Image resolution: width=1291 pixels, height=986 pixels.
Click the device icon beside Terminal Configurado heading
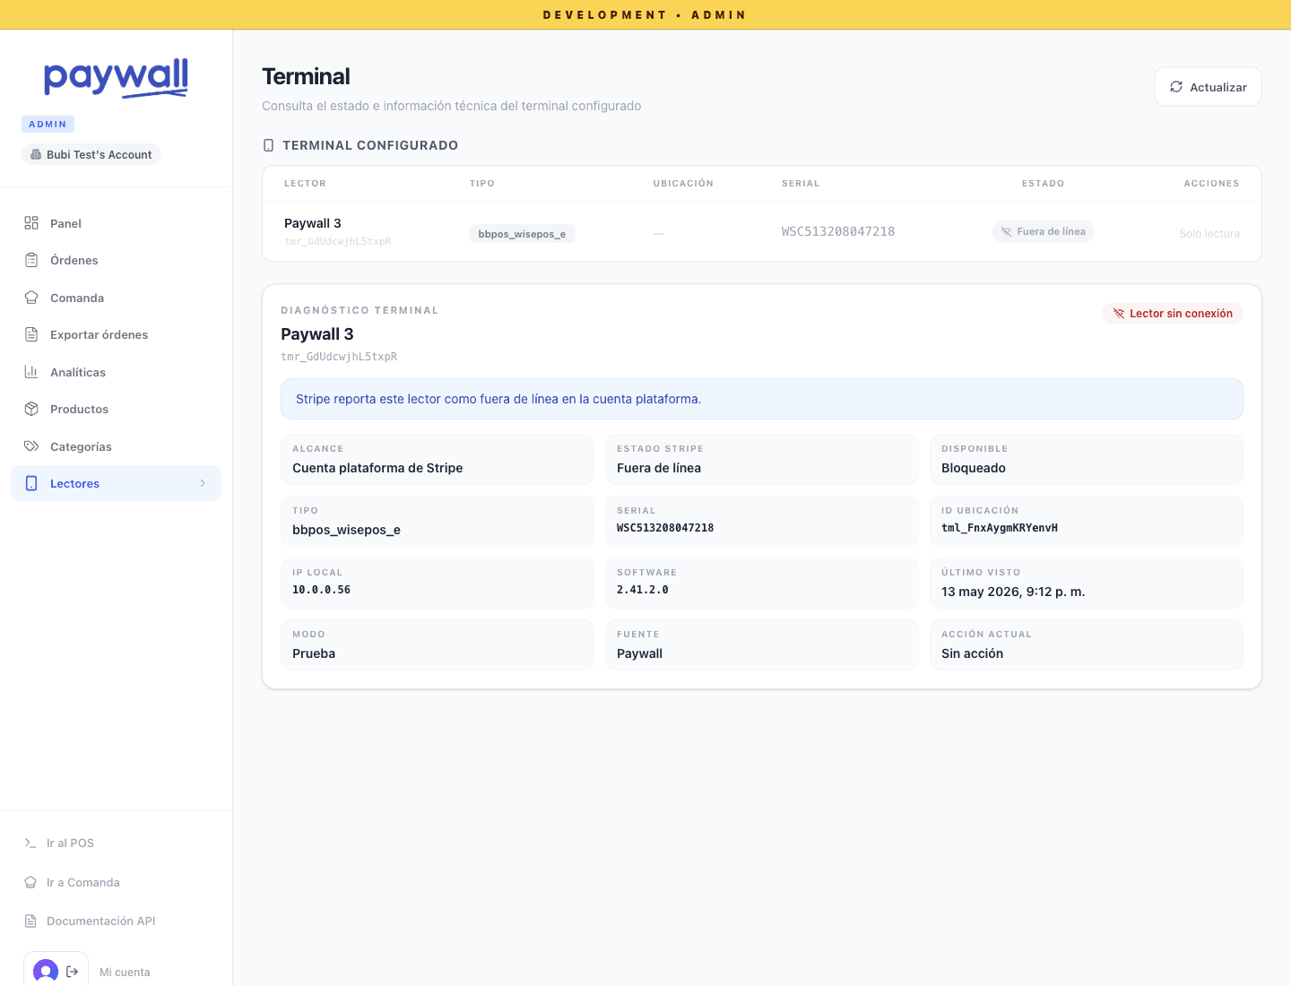click(268, 145)
